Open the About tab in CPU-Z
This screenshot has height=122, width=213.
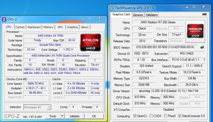[x=85, y=27]
